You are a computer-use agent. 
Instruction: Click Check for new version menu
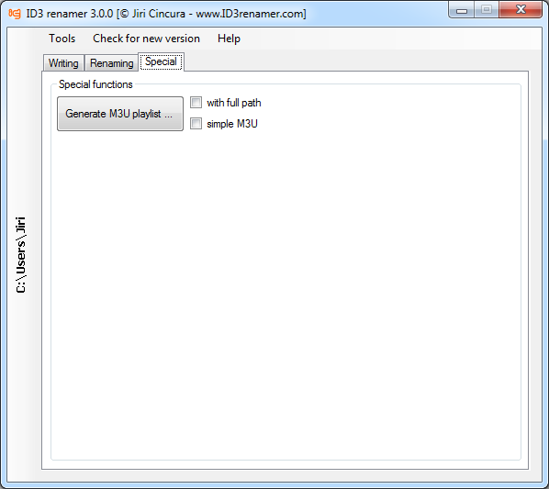(x=146, y=39)
